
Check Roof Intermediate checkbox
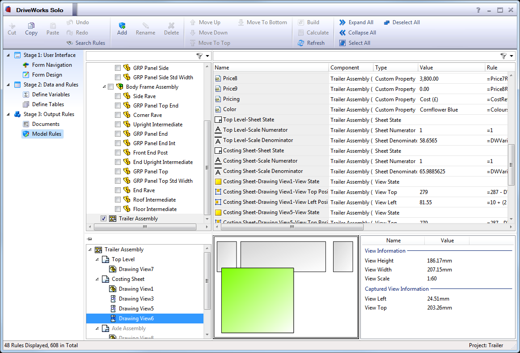click(118, 200)
